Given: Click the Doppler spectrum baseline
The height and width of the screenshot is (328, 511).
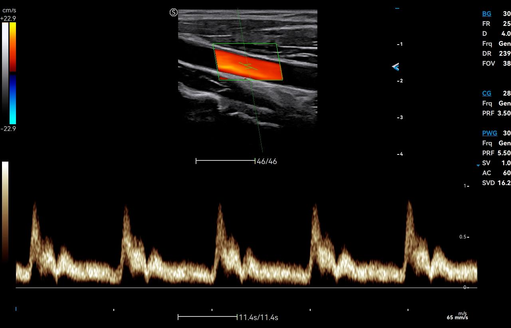Looking at the screenshot, I should point(240,287).
